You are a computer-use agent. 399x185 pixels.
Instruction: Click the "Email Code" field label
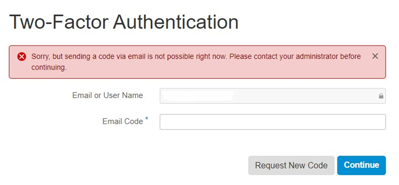point(123,121)
